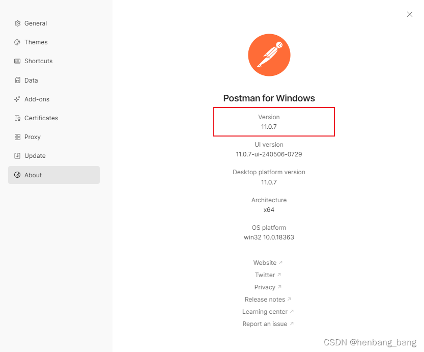Image resolution: width=424 pixels, height=352 pixels.
Task: Click the Postman orange logo
Action: [x=269, y=55]
